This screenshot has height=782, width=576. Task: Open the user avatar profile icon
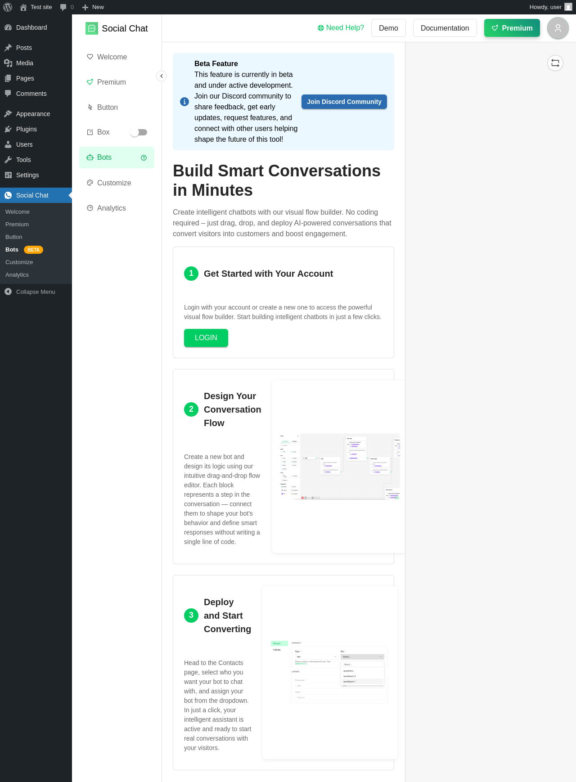click(558, 28)
